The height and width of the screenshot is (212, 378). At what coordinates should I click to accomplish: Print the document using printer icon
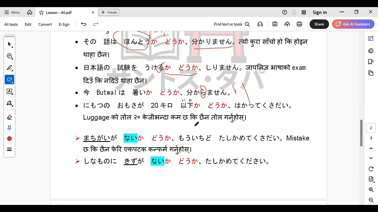299,24
